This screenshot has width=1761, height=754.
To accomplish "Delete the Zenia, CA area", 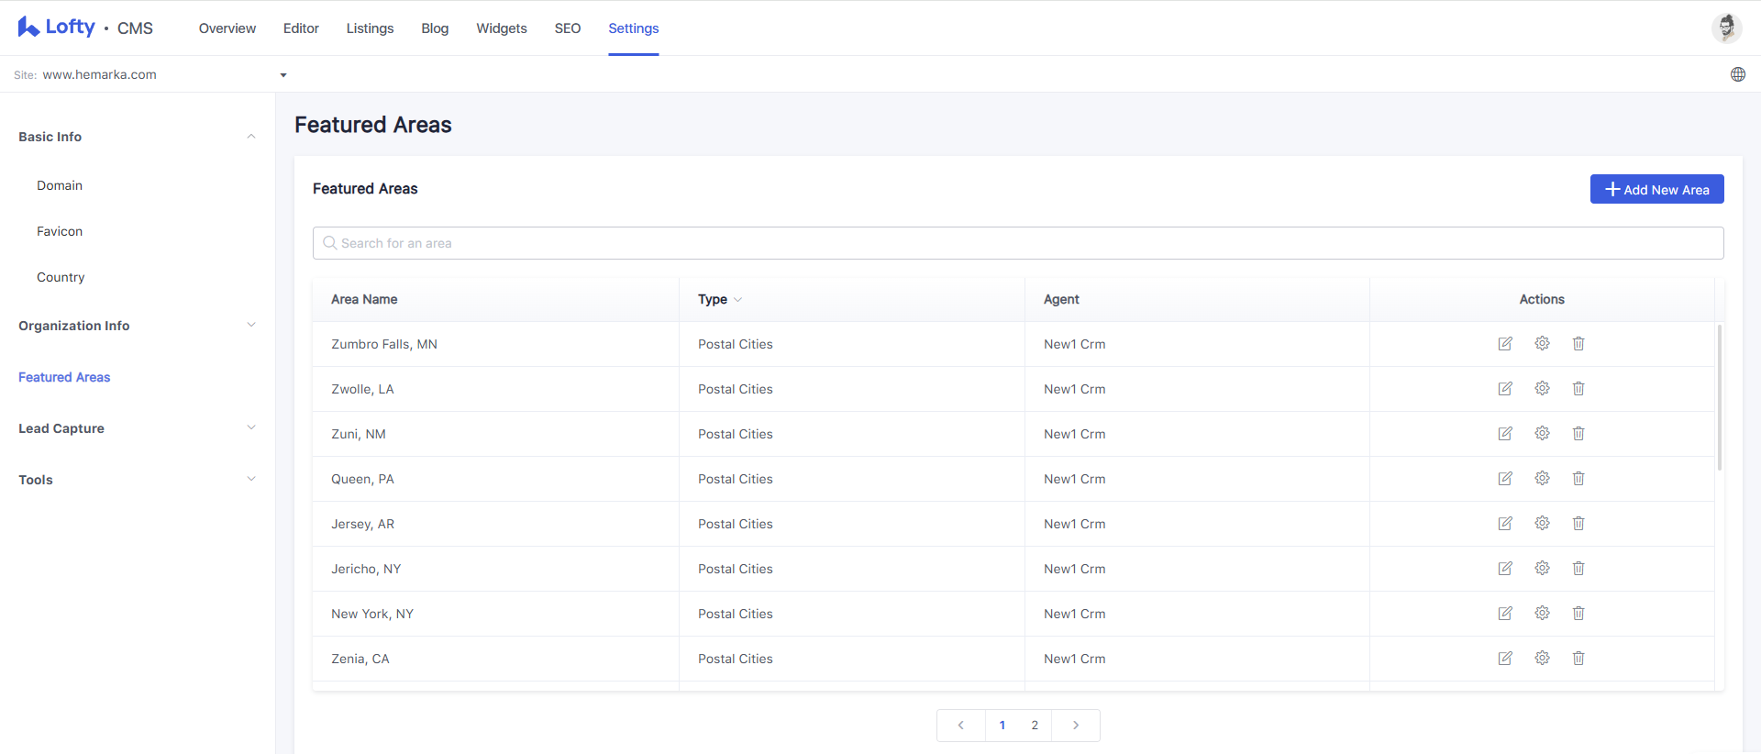I will point(1578,658).
